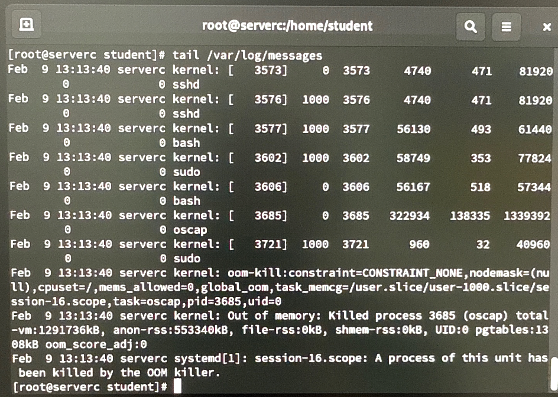
Task: Click the systemd[1]: session-16.scope message
Action: (280, 365)
